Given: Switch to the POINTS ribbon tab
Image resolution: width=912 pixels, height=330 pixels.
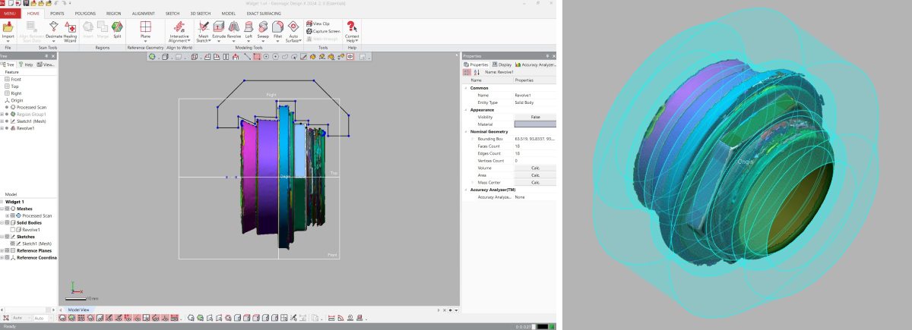Looking at the screenshot, I should click(57, 14).
